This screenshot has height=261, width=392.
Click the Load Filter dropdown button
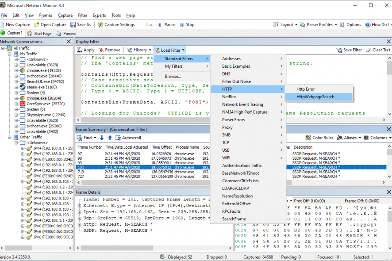point(169,50)
